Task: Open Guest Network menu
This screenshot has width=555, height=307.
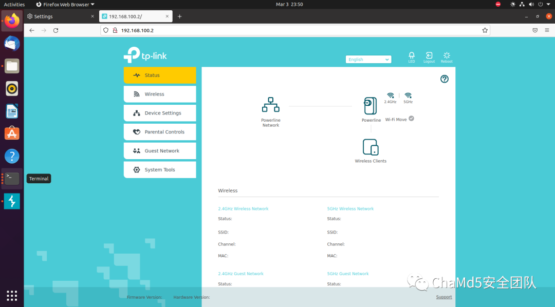Action: coord(160,150)
